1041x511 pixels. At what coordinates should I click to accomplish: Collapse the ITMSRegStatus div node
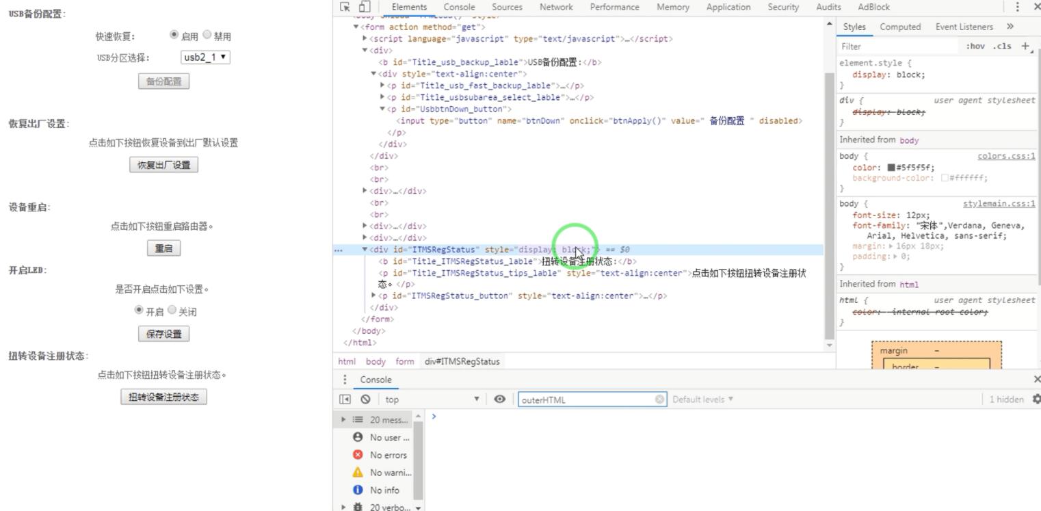tap(365, 250)
